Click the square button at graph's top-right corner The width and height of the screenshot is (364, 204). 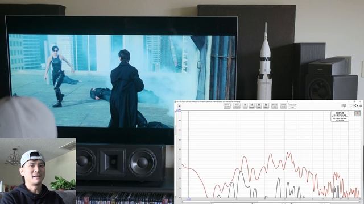(x=358, y=113)
